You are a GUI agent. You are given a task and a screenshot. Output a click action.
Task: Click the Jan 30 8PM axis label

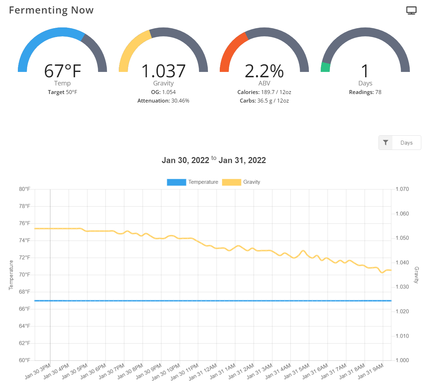pos(130,371)
